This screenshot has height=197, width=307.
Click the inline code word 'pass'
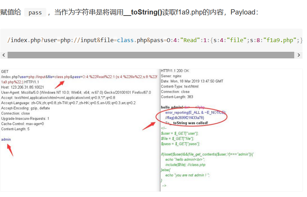[x=35, y=12]
